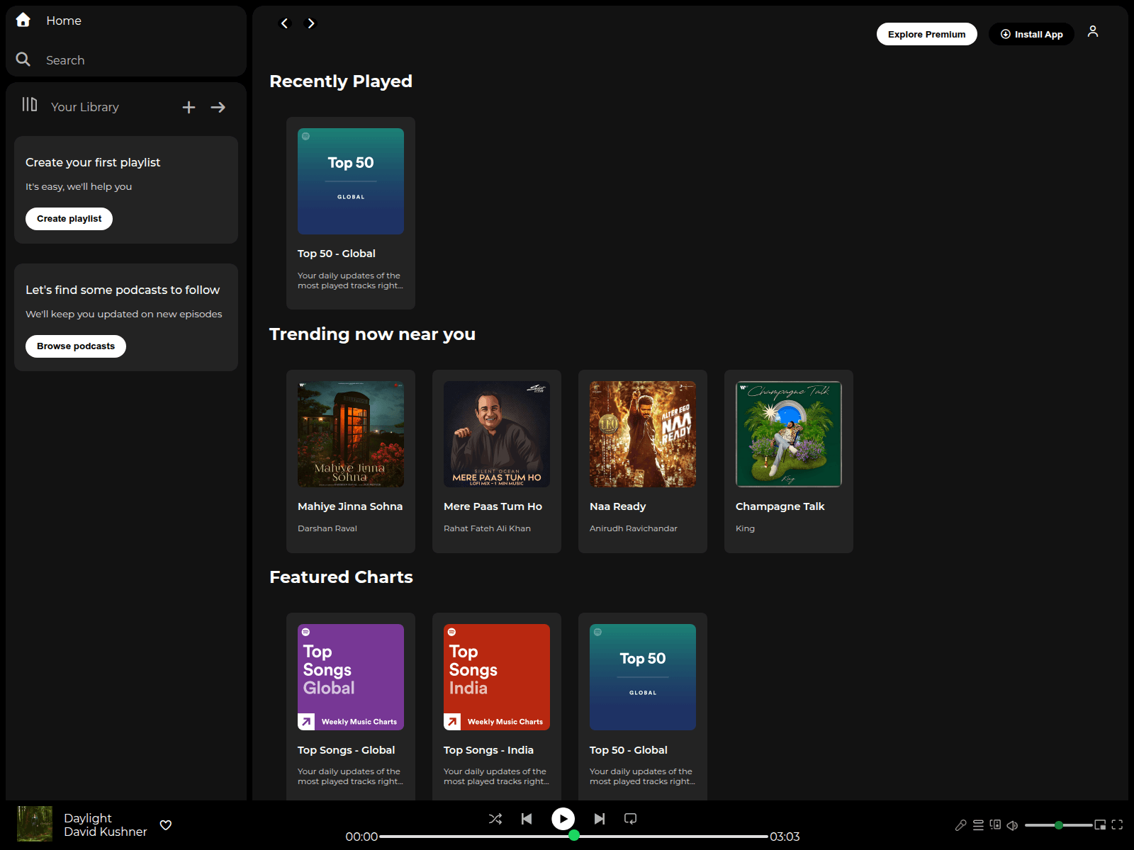The image size is (1134, 850).
Task: Enter fullscreen mode icon
Action: coord(1117,825)
